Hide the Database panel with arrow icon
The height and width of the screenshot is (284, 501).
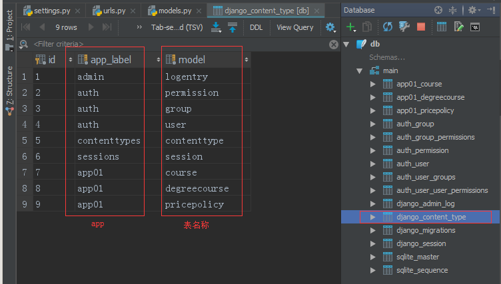pos(492,10)
